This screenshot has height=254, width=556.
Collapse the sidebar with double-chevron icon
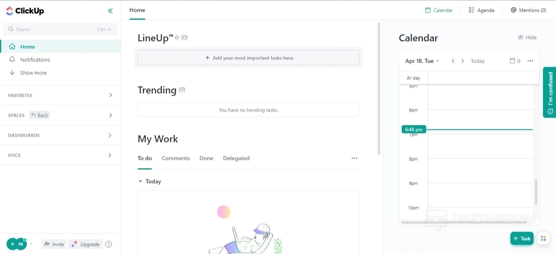[x=110, y=11]
